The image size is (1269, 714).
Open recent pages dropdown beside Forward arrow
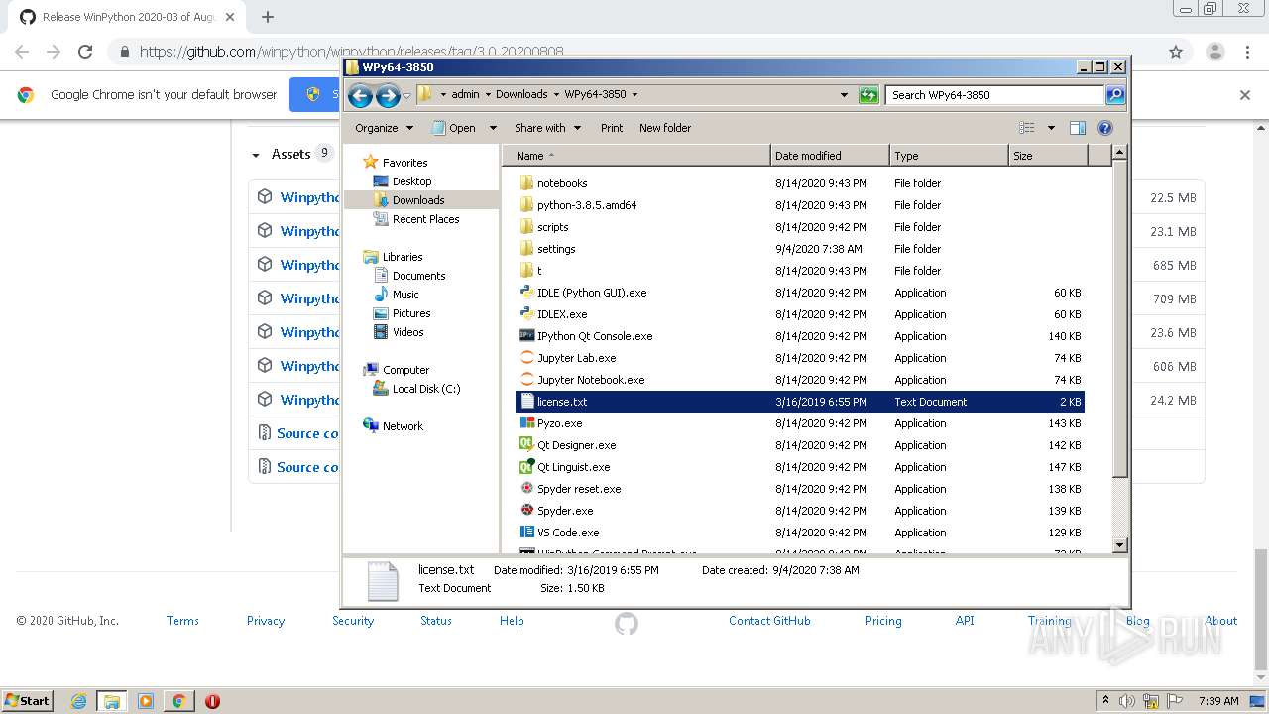[x=406, y=96]
